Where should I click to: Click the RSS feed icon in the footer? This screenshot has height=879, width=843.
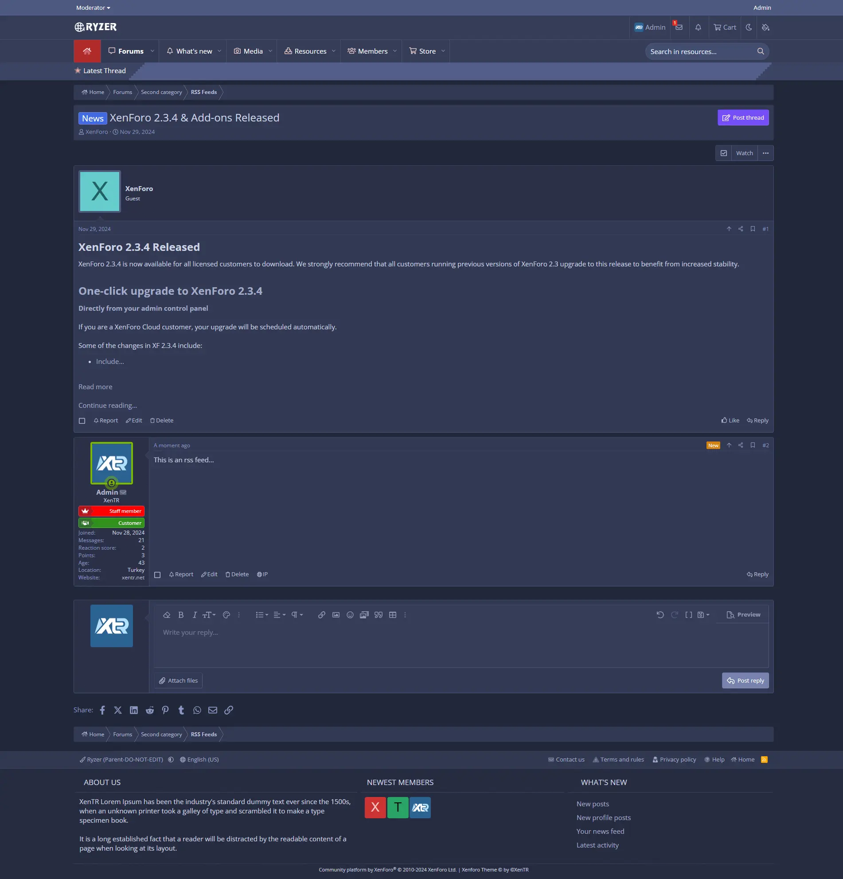tap(765, 759)
